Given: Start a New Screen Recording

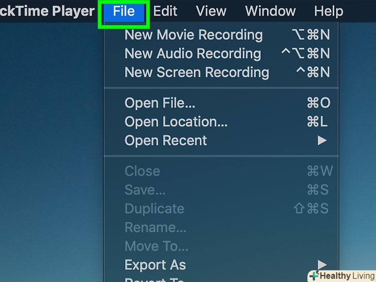Looking at the screenshot, I should 221,72.
